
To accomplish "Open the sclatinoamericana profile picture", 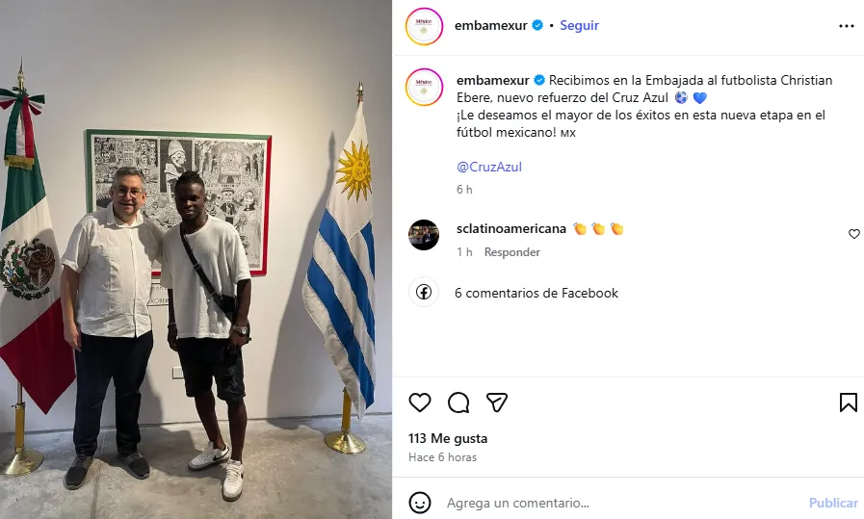I will 424,235.
